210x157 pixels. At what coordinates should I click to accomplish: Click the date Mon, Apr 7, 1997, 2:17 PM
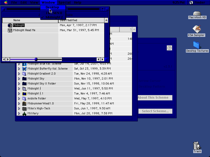(x=78, y=25)
